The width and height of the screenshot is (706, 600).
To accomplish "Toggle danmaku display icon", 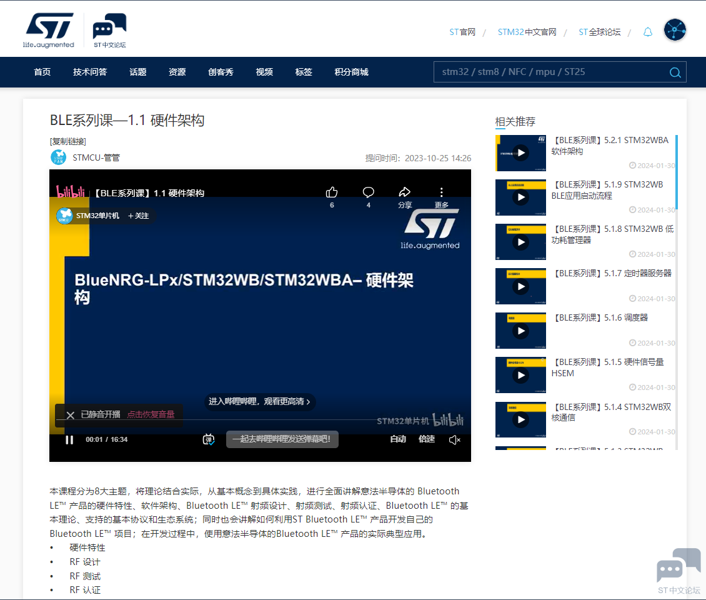I will [x=209, y=439].
